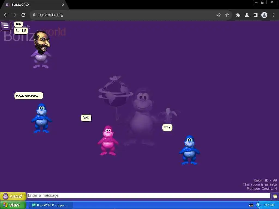Click the Paris name label
The image size is (279, 209).
(86, 118)
